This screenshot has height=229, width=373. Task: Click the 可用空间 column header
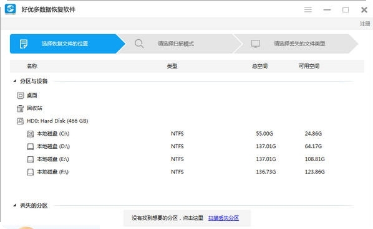[309, 66]
